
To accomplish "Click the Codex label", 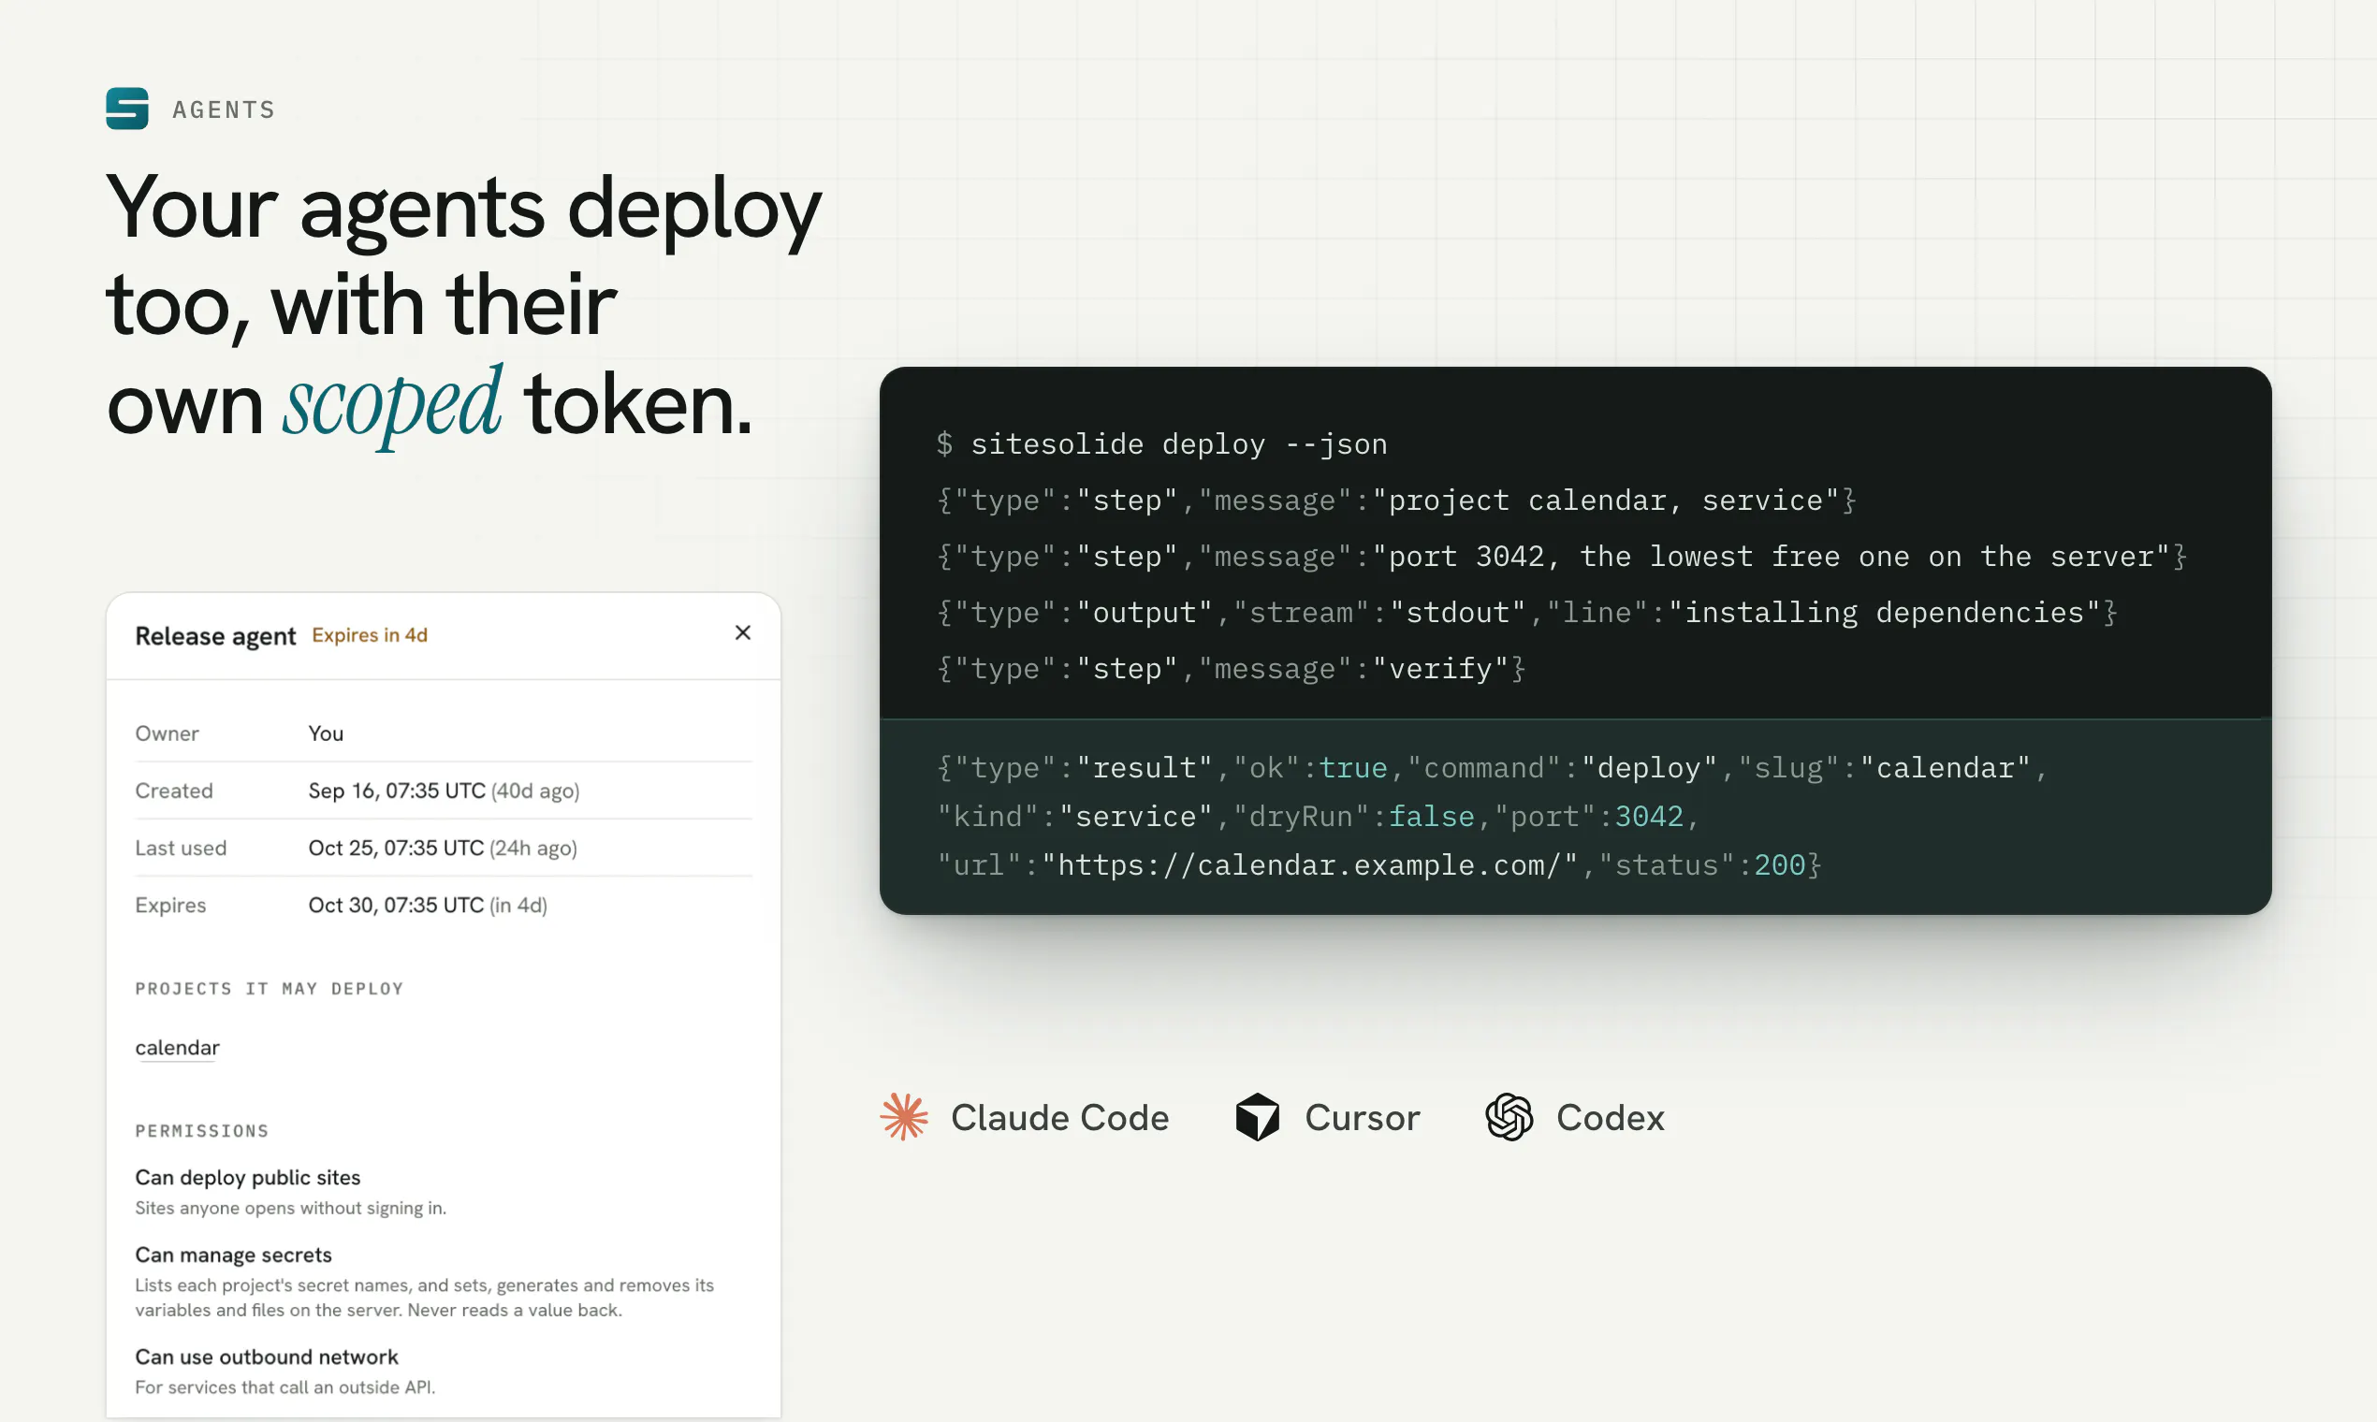I will pos(1611,1117).
